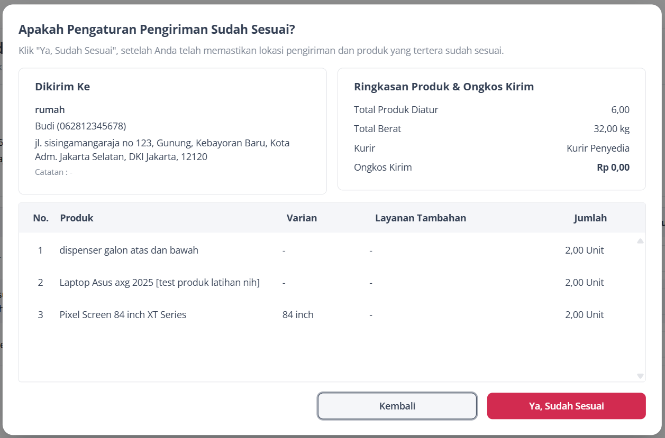Click the No. column header

pos(41,218)
